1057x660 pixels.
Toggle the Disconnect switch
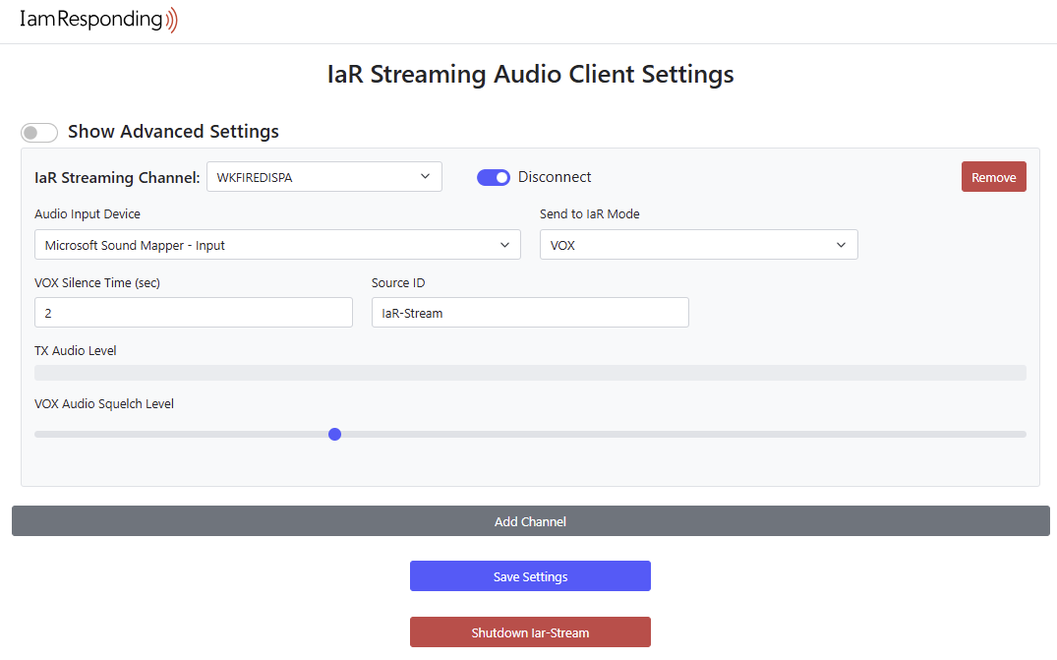[494, 177]
